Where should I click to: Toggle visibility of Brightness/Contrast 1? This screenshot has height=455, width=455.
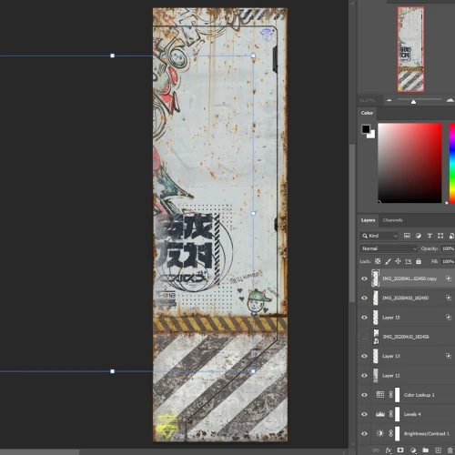pos(364,434)
